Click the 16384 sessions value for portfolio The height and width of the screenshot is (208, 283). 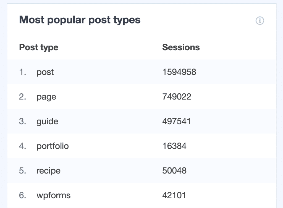[x=174, y=146]
